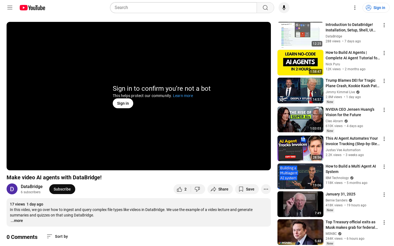This screenshot has height=246, width=394.
Task: Open Learn more link in player
Action: pyautogui.click(x=183, y=96)
